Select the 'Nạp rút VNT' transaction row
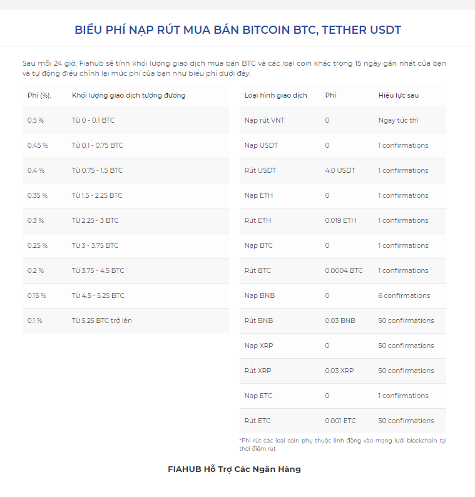The height and width of the screenshot is (497, 475). pos(343,120)
